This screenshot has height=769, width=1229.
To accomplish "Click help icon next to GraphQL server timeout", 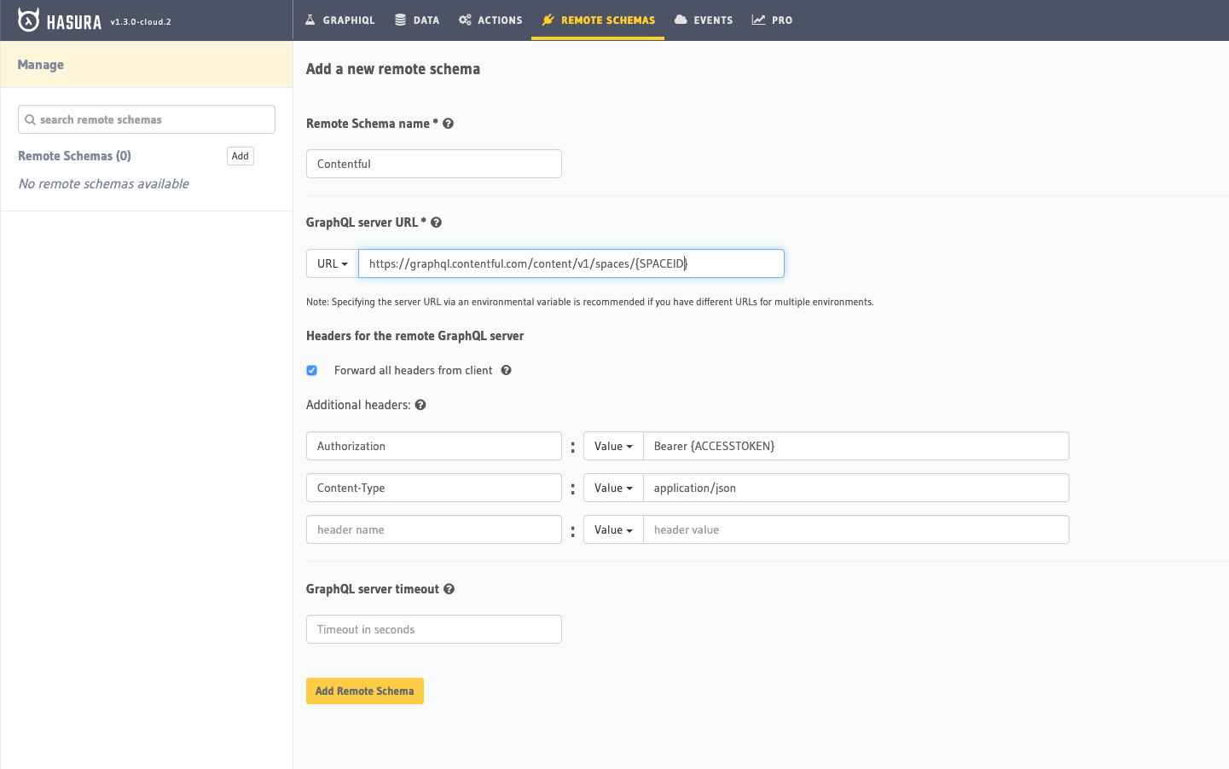I will coord(449,589).
